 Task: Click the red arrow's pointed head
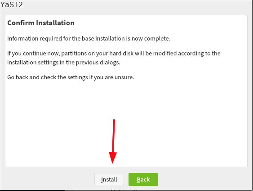[113, 158]
